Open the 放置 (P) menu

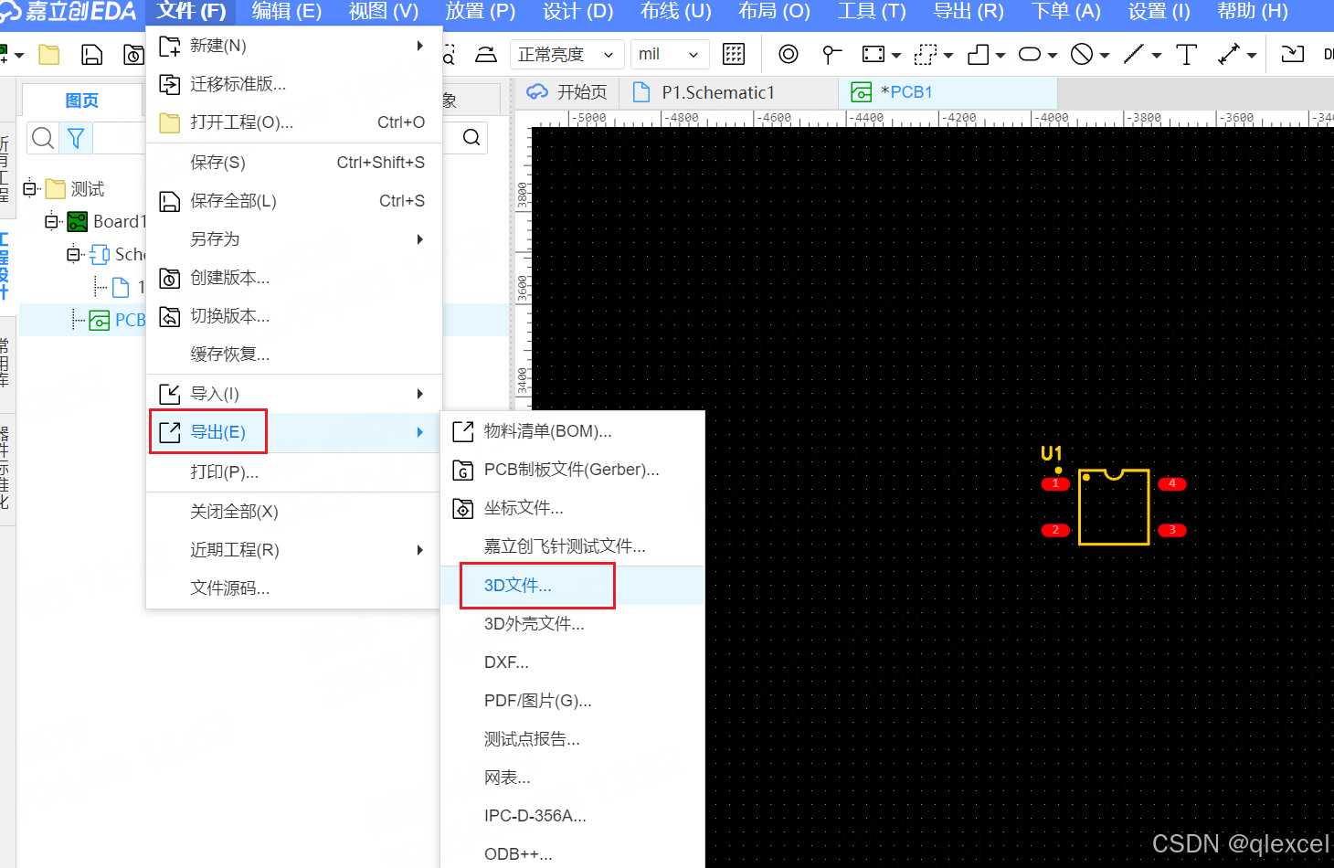pos(481,12)
